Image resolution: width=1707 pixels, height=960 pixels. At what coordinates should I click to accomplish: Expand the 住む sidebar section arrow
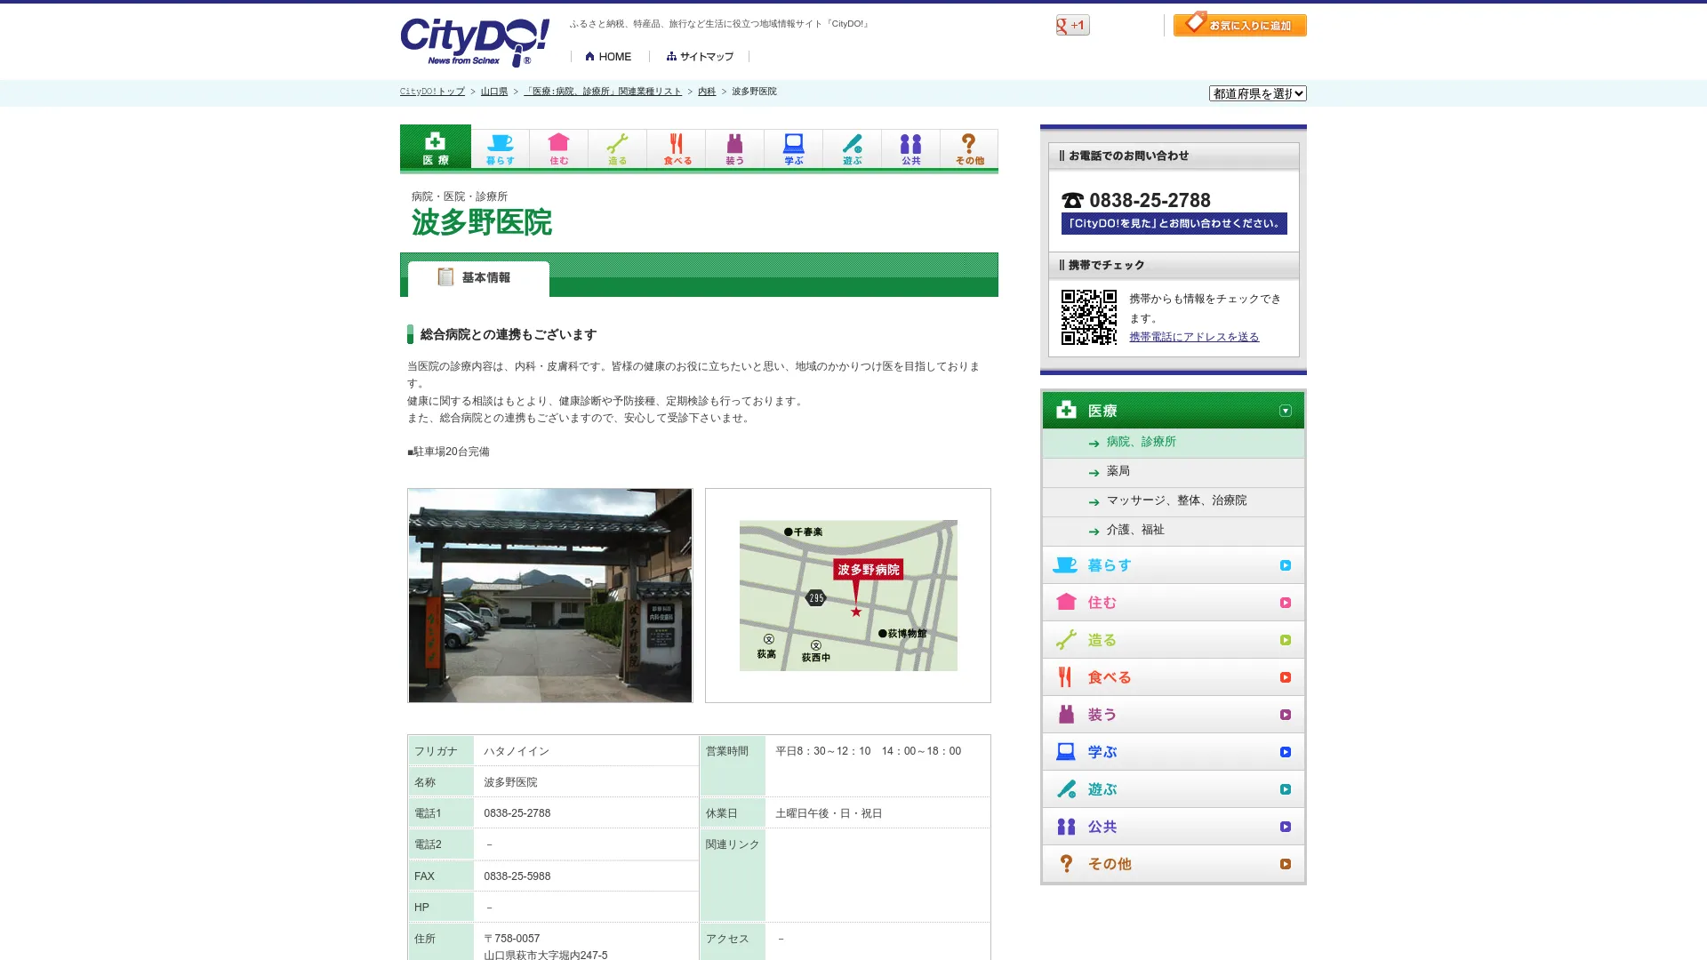point(1286,603)
